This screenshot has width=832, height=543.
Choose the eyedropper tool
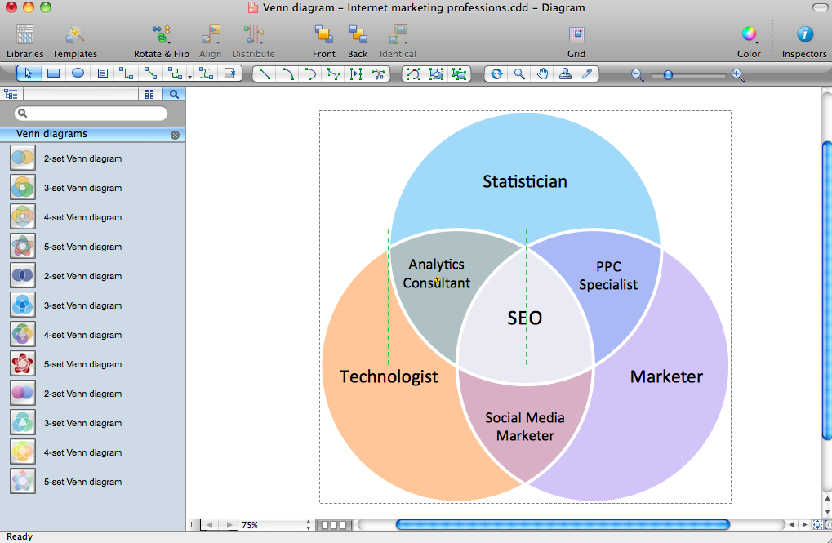(x=586, y=73)
